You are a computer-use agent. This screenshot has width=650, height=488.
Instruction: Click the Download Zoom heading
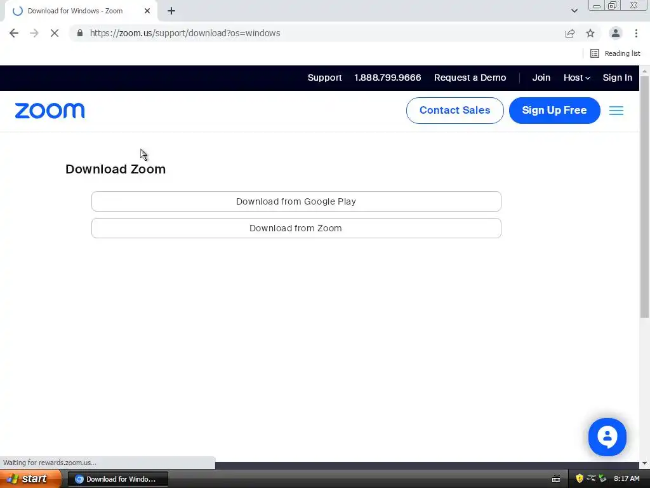[116, 169]
